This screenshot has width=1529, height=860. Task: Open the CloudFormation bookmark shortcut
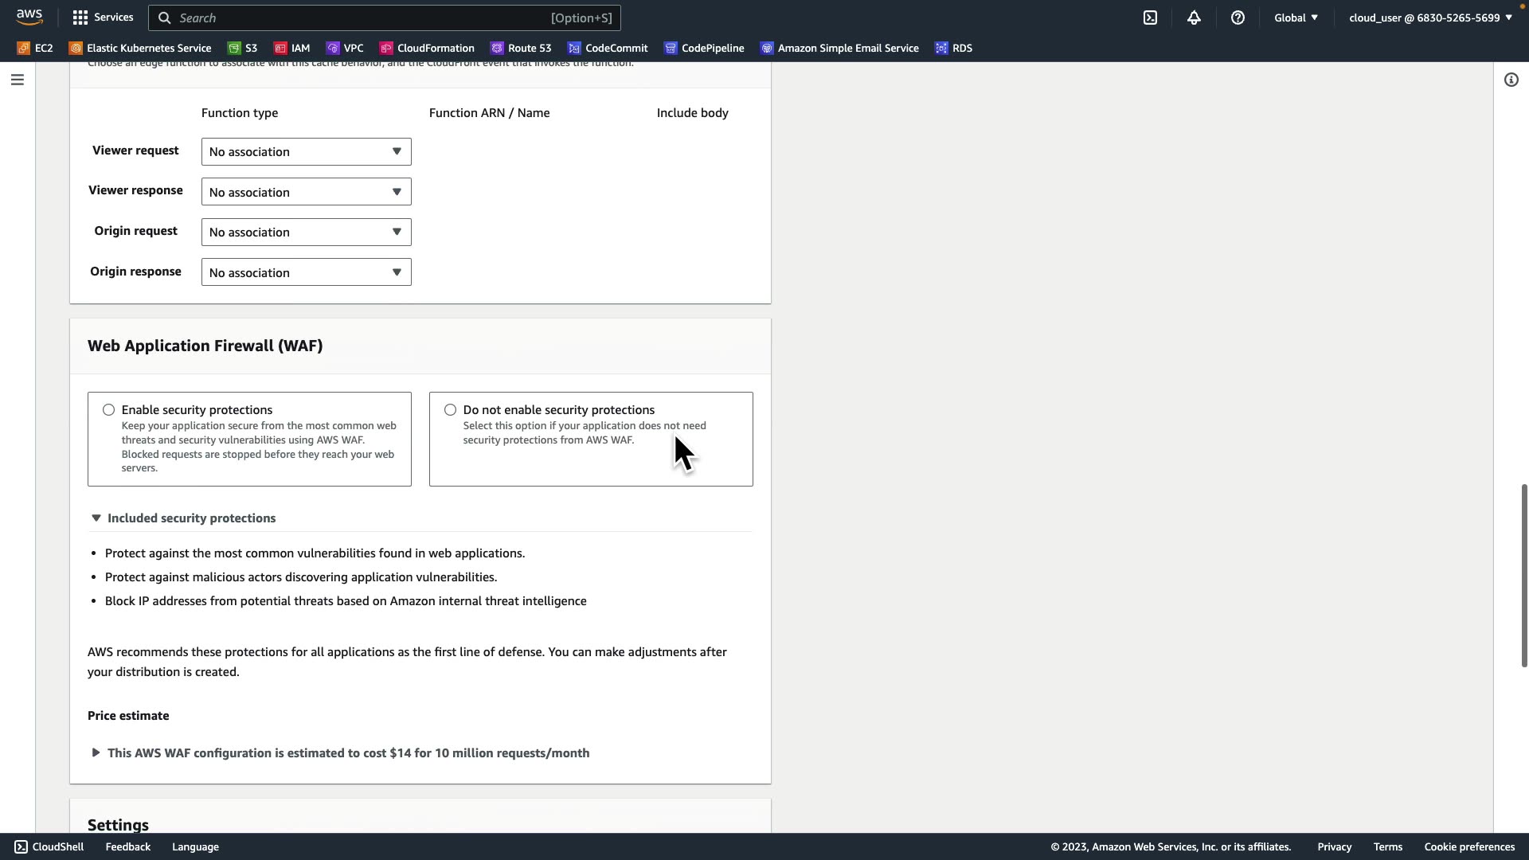click(428, 49)
